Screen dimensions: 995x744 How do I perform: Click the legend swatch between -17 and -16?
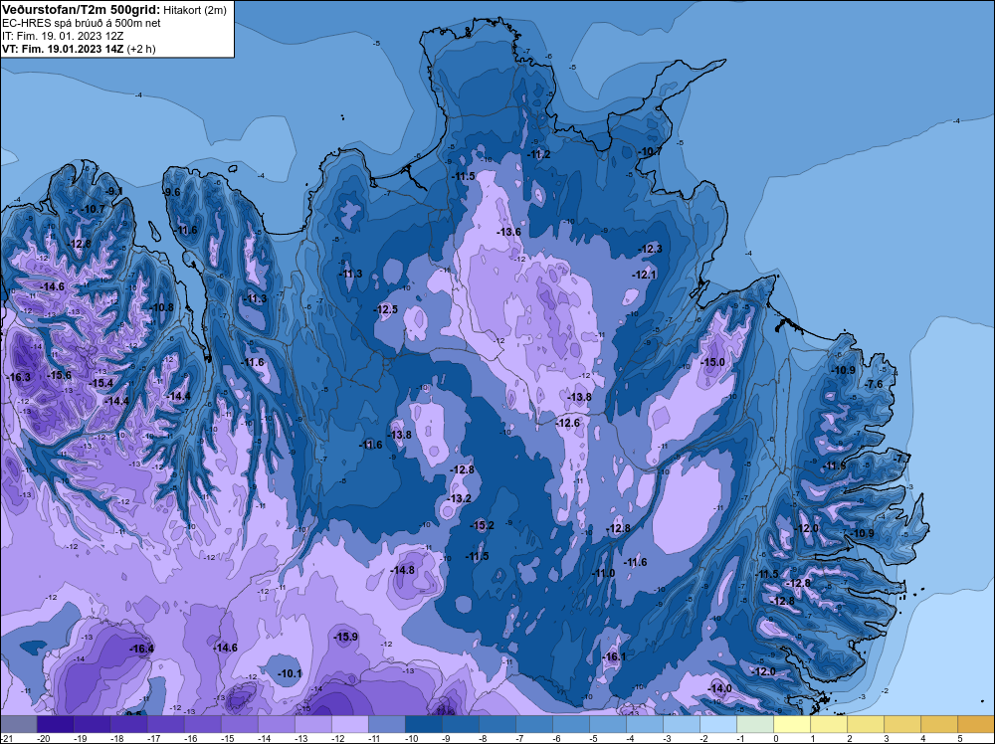coord(165,724)
